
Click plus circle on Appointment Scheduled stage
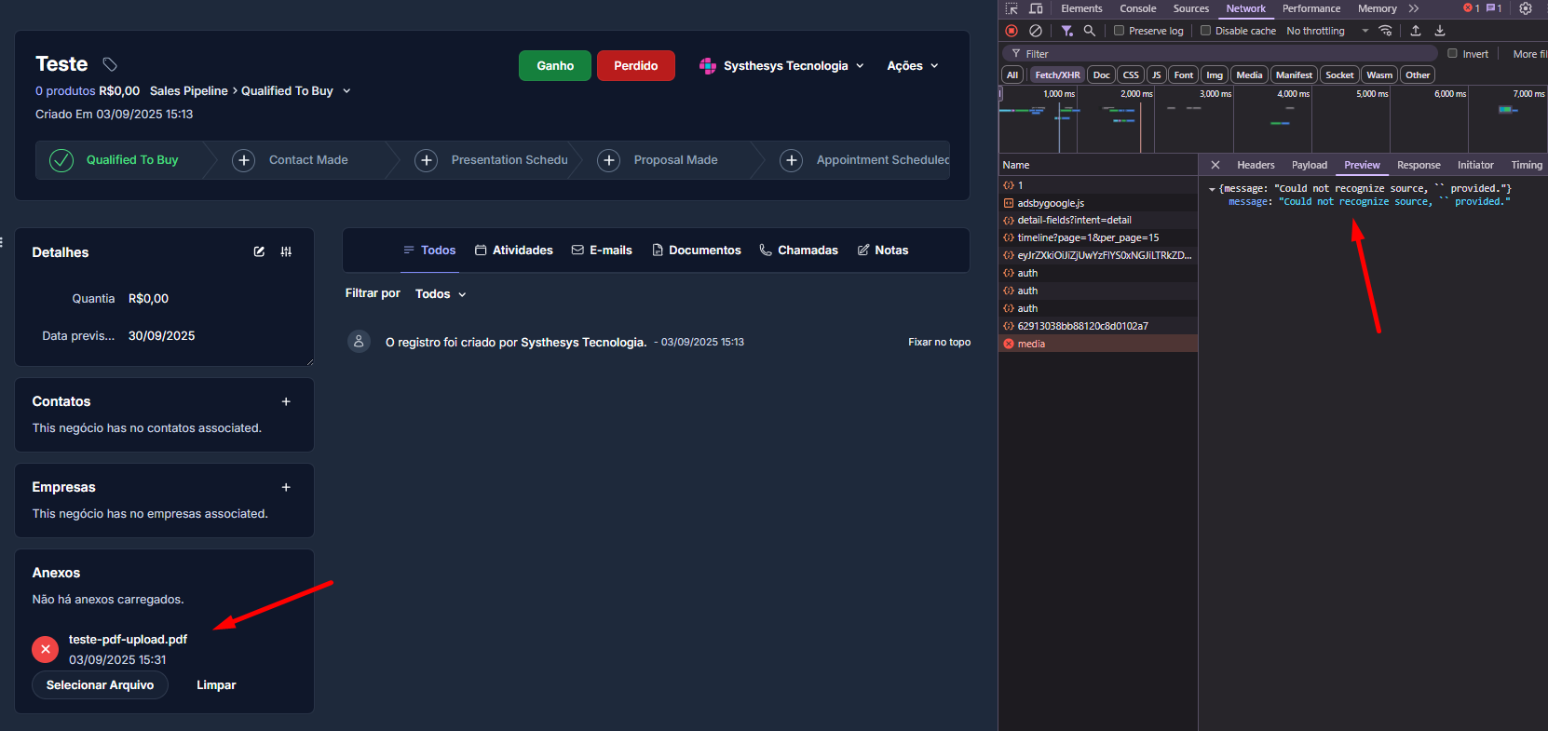point(792,160)
